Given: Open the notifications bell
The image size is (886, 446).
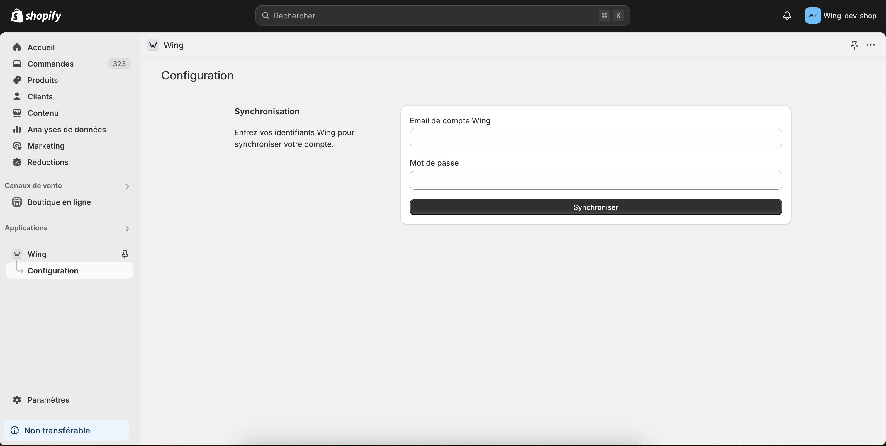Looking at the screenshot, I should pos(787,16).
